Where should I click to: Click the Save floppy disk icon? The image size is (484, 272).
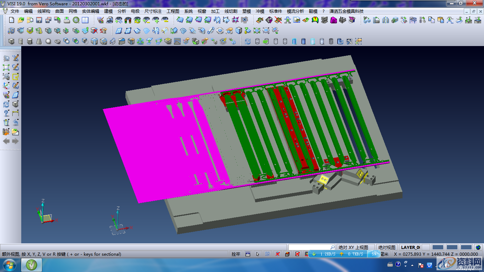(x=39, y=20)
